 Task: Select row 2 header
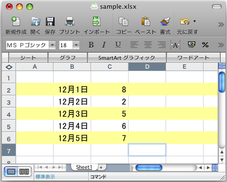pyautogui.click(x=9, y=89)
